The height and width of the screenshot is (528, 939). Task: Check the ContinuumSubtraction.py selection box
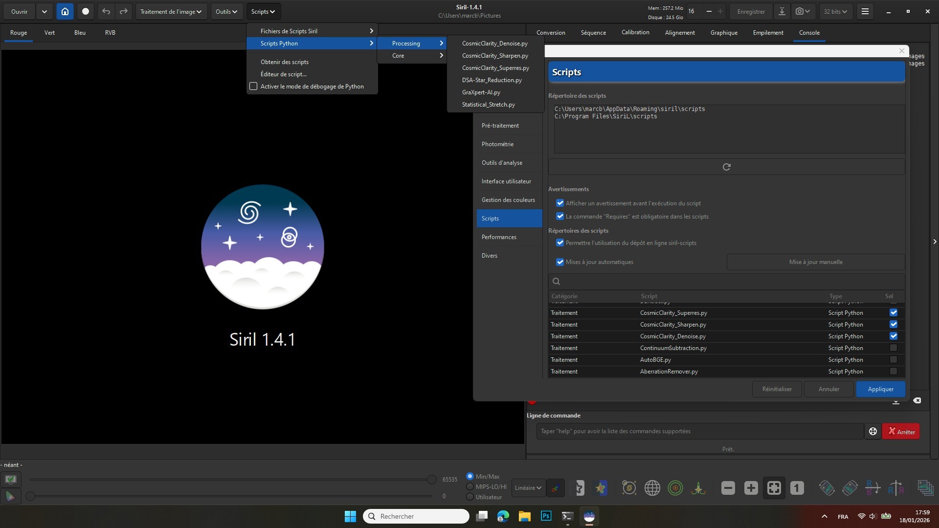click(x=894, y=348)
